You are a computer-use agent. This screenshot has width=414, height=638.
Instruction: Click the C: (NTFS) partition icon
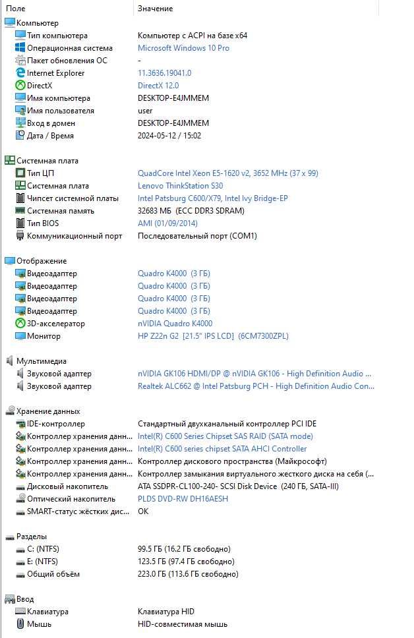[x=20, y=549]
